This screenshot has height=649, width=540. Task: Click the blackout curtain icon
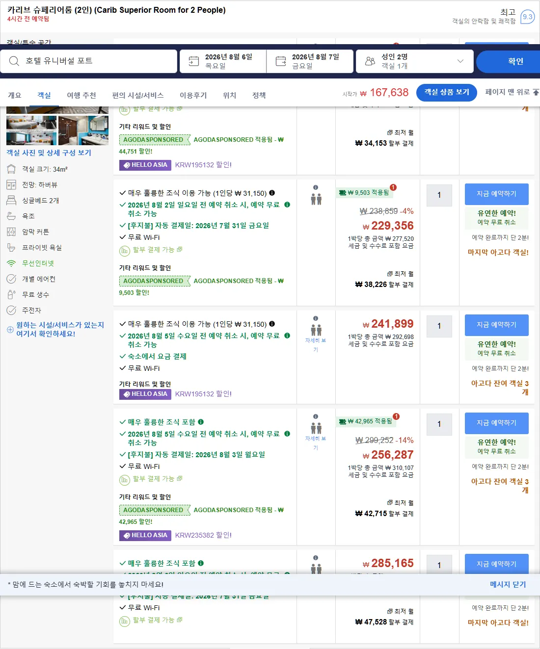[11, 232]
